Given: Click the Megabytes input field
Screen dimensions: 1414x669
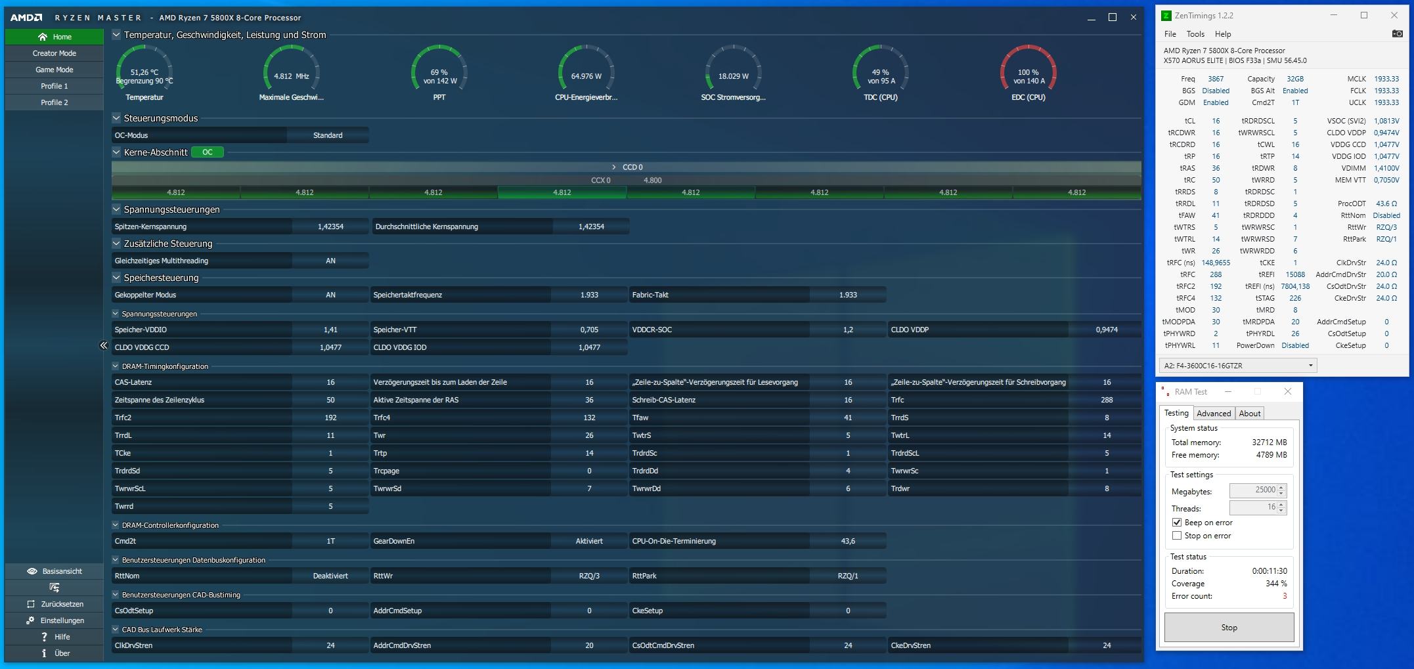Looking at the screenshot, I should (1252, 490).
